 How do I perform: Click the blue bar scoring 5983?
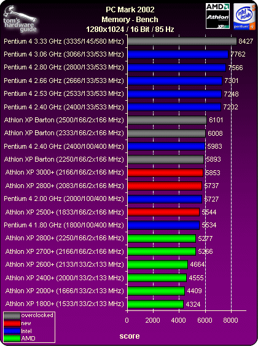[x=166, y=146]
